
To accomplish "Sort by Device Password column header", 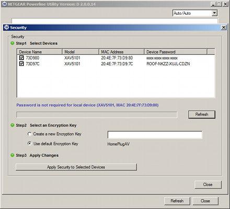I will coord(176,52).
